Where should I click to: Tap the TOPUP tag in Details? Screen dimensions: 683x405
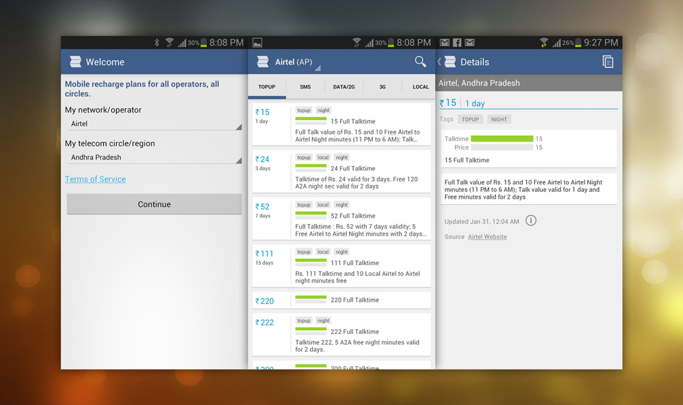pos(470,120)
